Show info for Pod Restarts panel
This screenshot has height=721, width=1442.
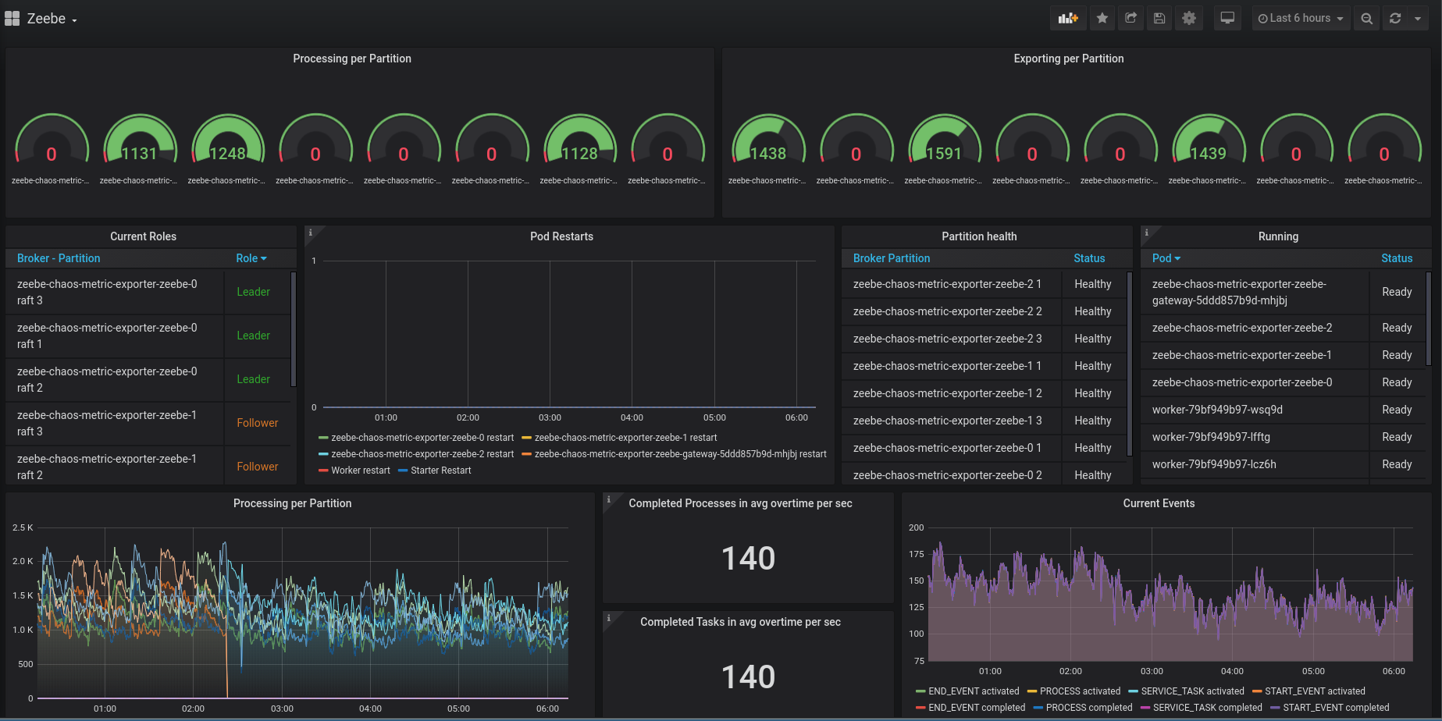click(x=311, y=233)
